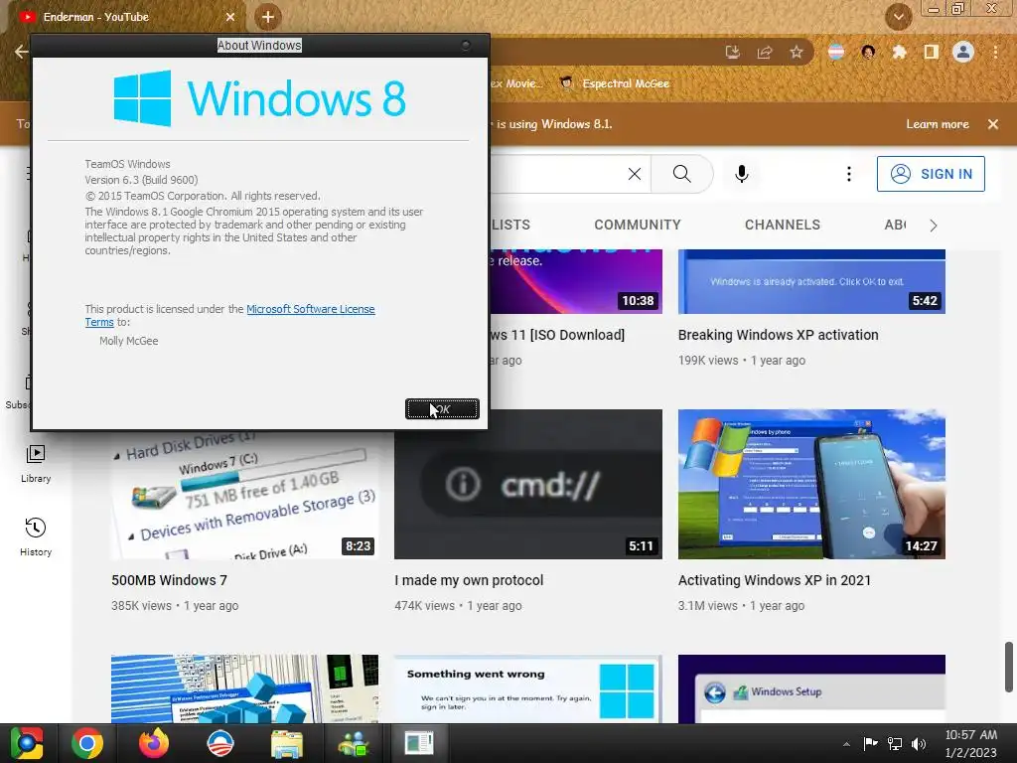This screenshot has height=763, width=1017.
Task: Switch to the About Windows taskbar window
Action: click(x=419, y=743)
